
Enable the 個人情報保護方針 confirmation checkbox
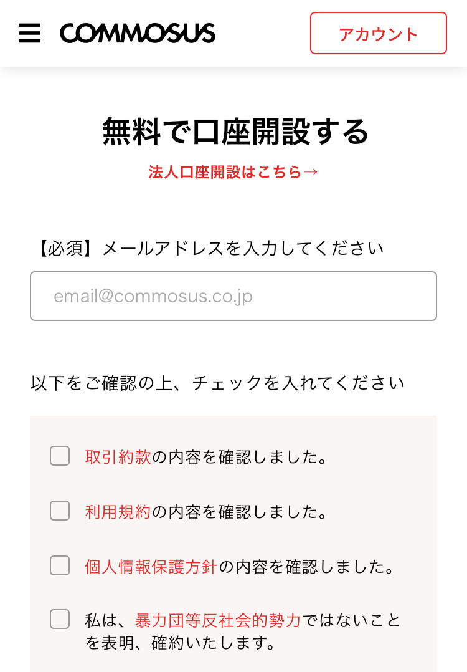(60, 565)
